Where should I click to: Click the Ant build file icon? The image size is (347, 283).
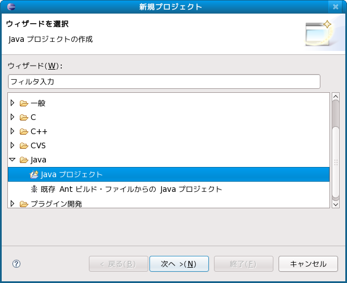[x=34, y=189]
